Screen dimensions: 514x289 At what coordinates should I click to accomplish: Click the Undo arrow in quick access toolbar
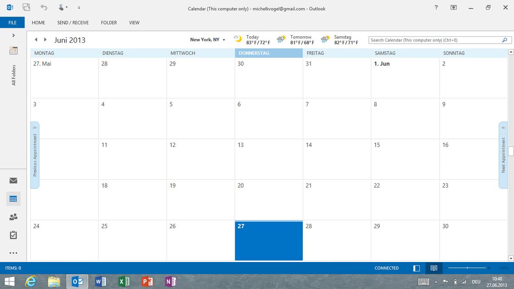(x=44, y=7)
